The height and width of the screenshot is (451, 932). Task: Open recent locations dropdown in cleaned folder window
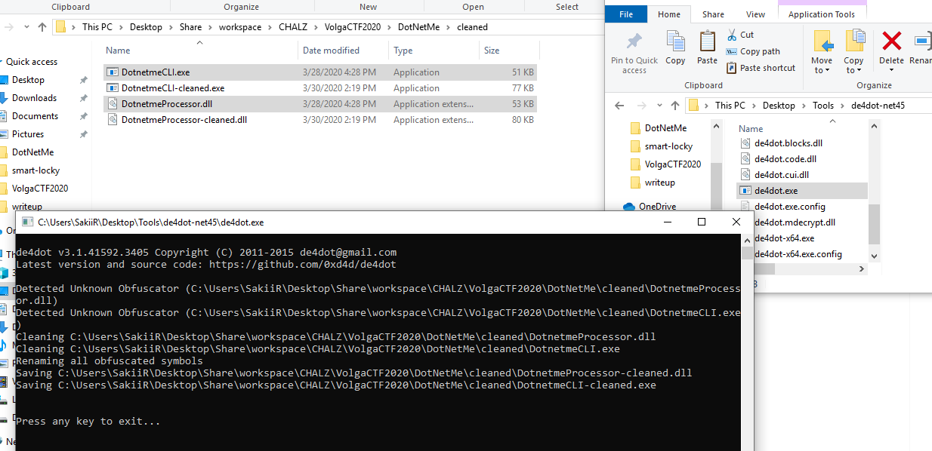coord(26,27)
